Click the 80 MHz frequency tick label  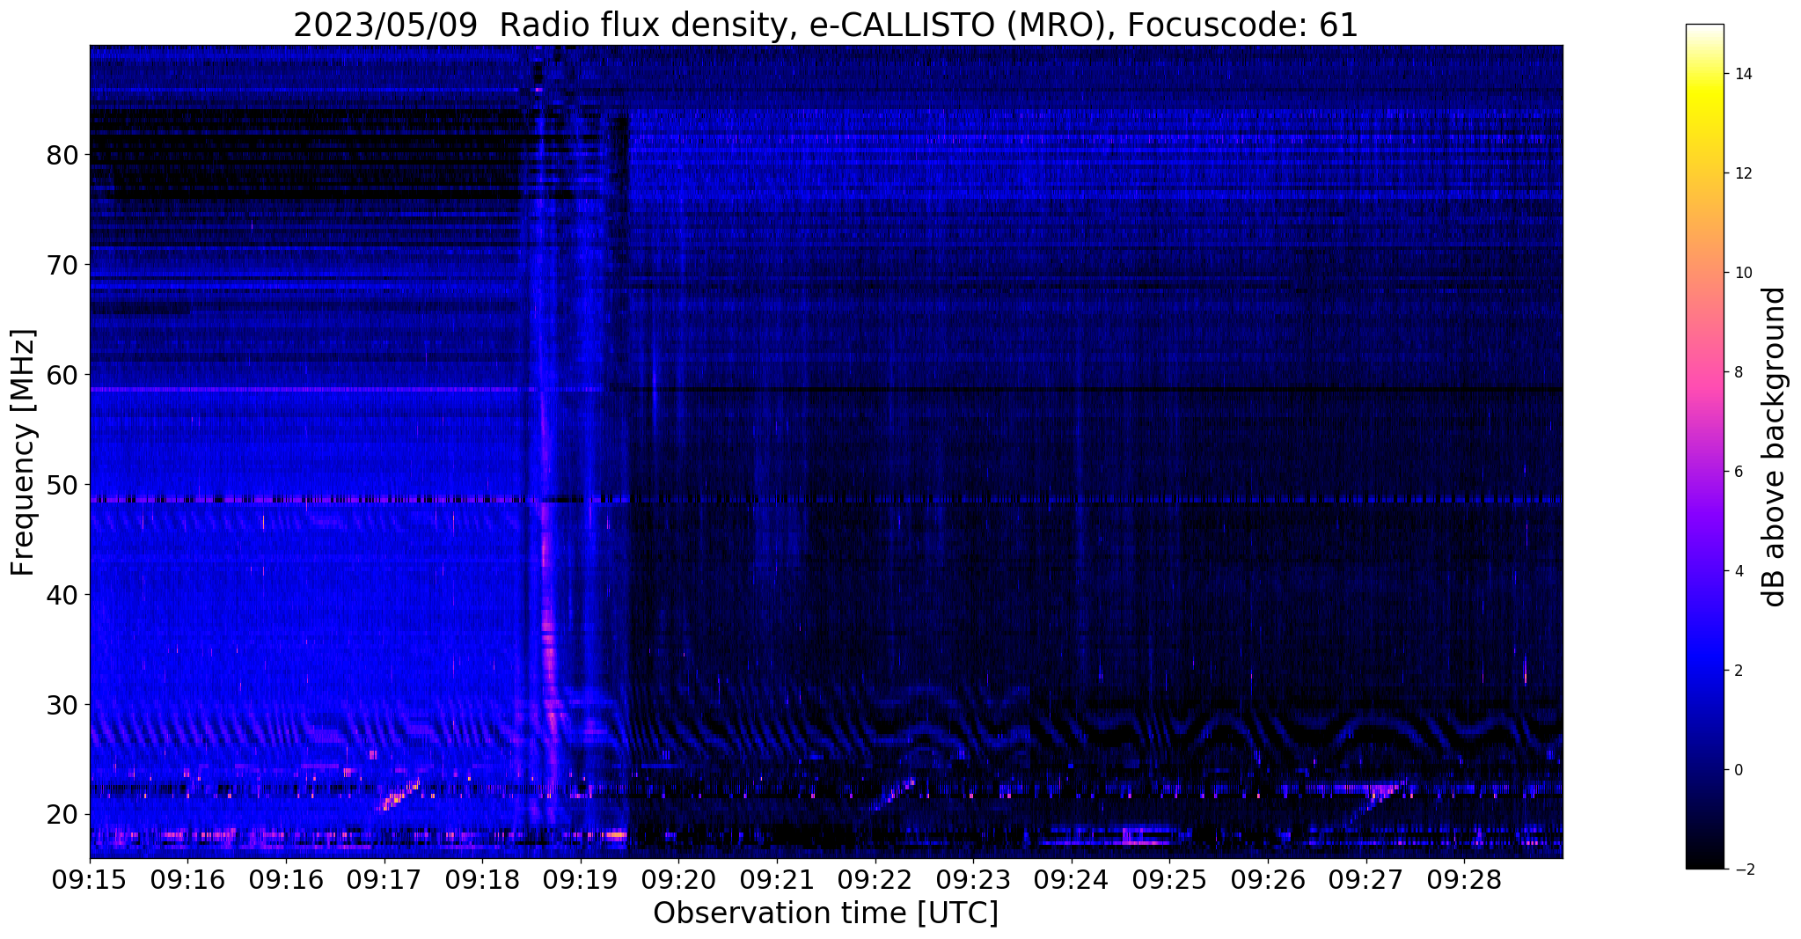tap(62, 155)
